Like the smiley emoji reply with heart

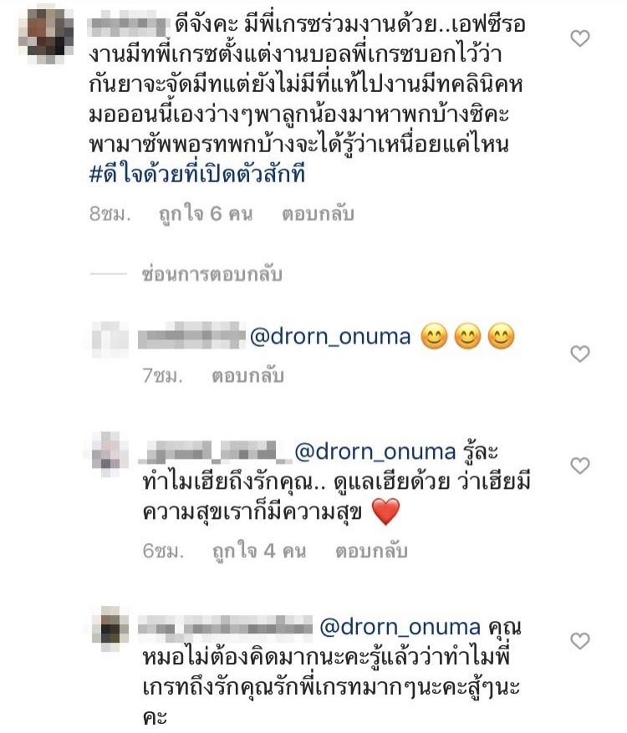pyautogui.click(x=580, y=354)
